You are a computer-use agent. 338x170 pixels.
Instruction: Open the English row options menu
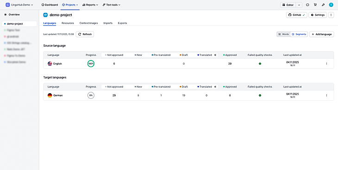[326, 64]
